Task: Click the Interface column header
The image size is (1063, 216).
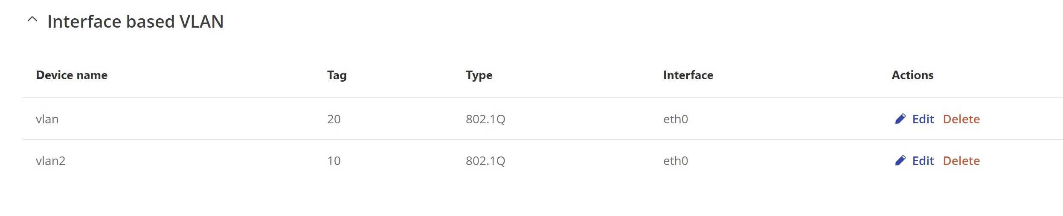Action: [688, 75]
